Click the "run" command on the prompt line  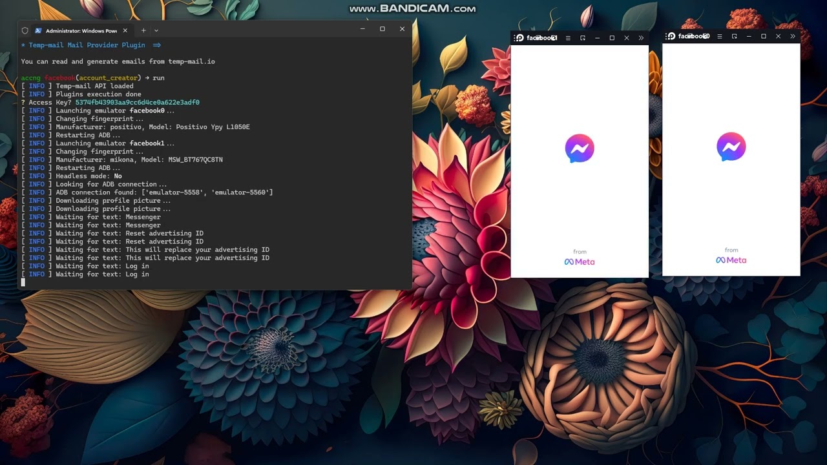(158, 78)
